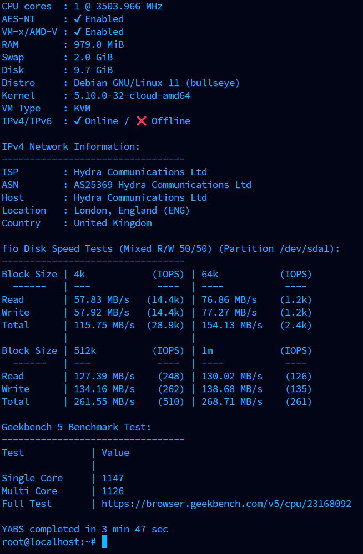Select VM Type value 'KVM'
The width and height of the screenshot is (363, 554).
pos(82,109)
